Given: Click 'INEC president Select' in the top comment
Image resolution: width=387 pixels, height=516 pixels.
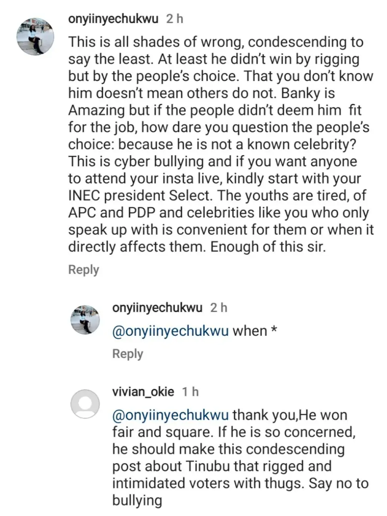Looking at the screenshot, I should tap(139, 196).
